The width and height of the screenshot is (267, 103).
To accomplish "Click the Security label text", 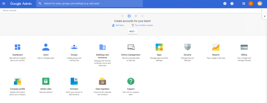I will [187, 55].
